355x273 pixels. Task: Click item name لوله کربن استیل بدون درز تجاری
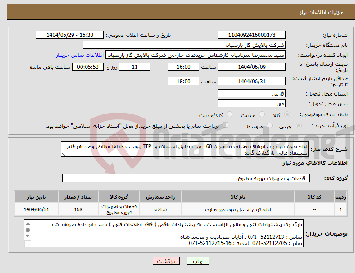[x=238, y=209]
